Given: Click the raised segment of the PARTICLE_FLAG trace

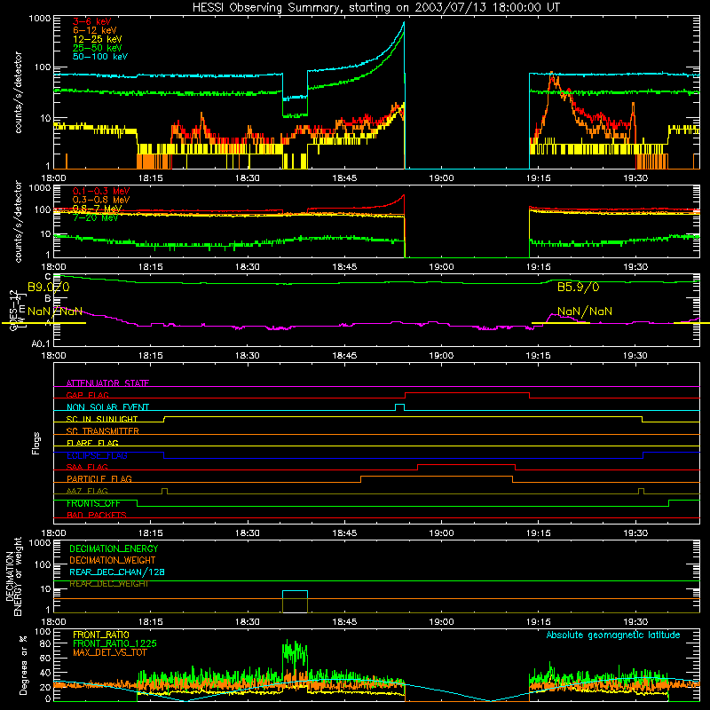Looking at the screenshot, I should (437, 477).
